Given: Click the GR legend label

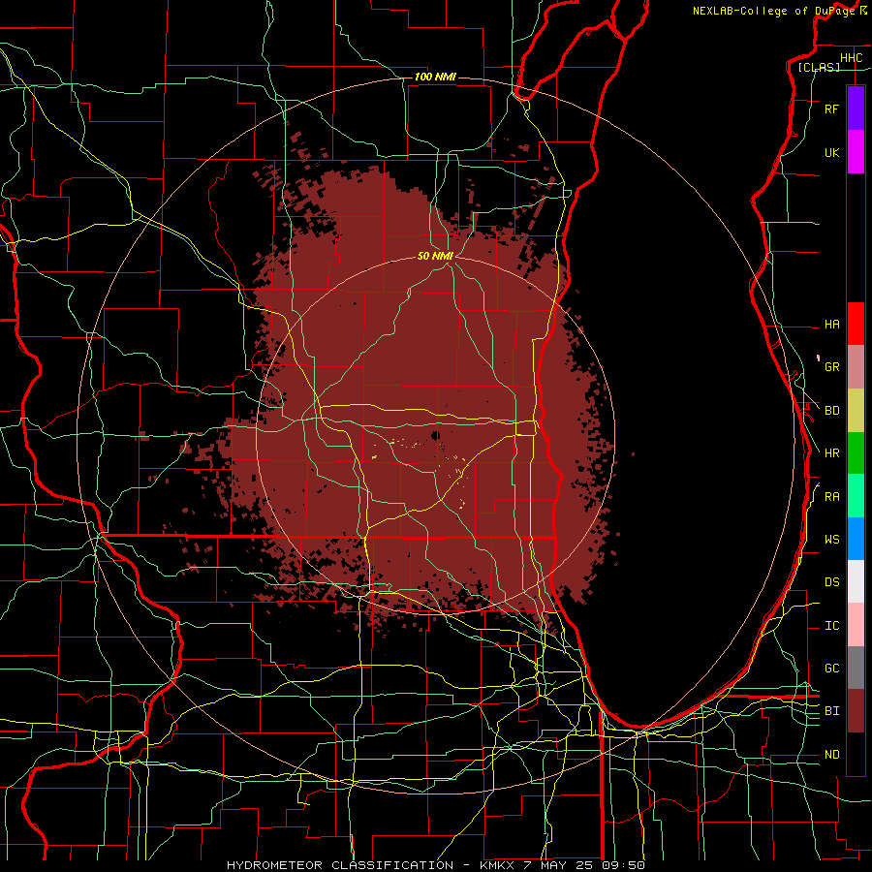Looking at the screenshot, I should click(832, 367).
